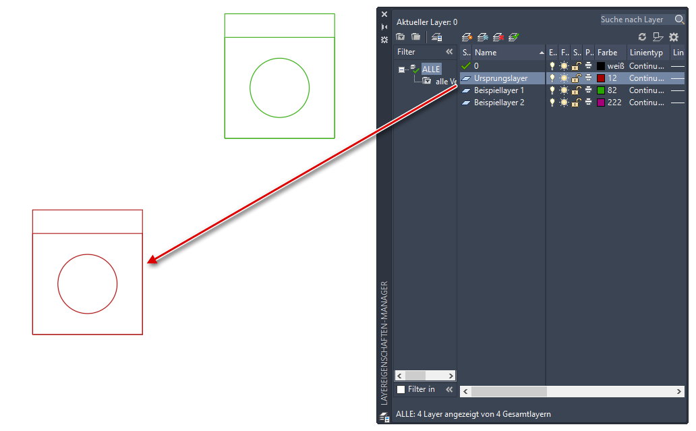Collapse the ALLE tree node
696x431 pixels.
[x=402, y=68]
